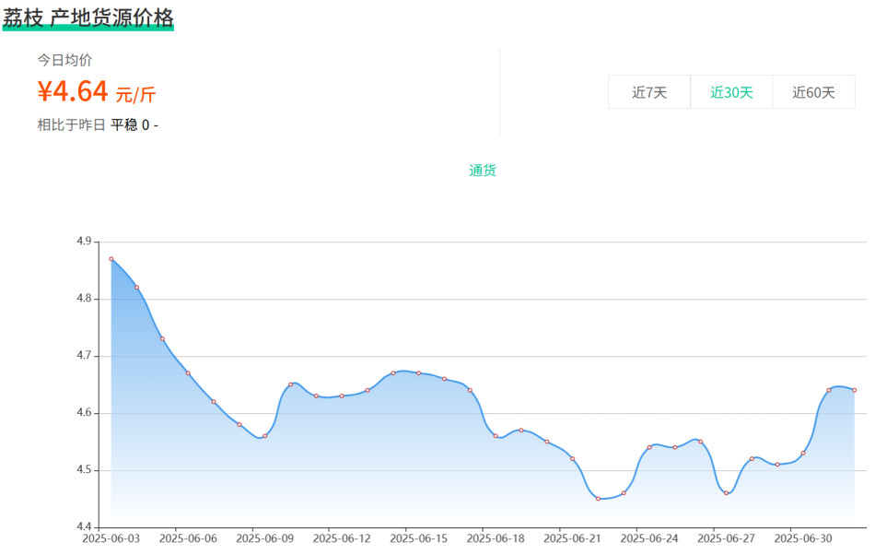The height and width of the screenshot is (555, 887).
Task: Click the data point marker for 2025-06-30
Action: click(803, 453)
